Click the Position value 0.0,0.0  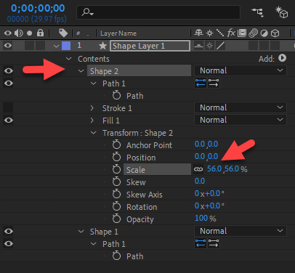[x=206, y=157]
